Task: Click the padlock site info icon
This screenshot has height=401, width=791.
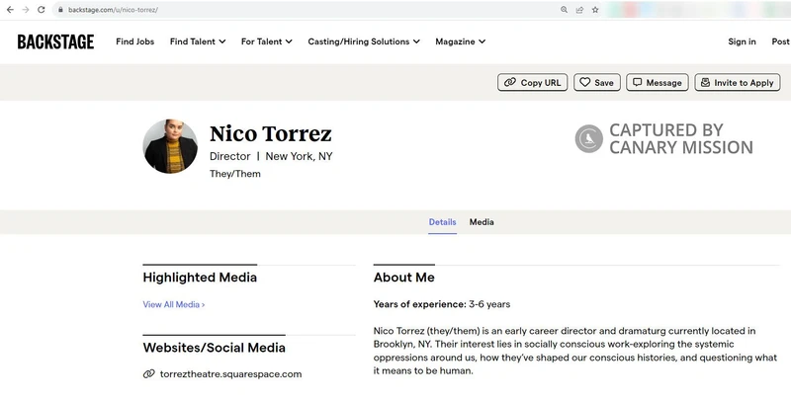Action: 60,10
